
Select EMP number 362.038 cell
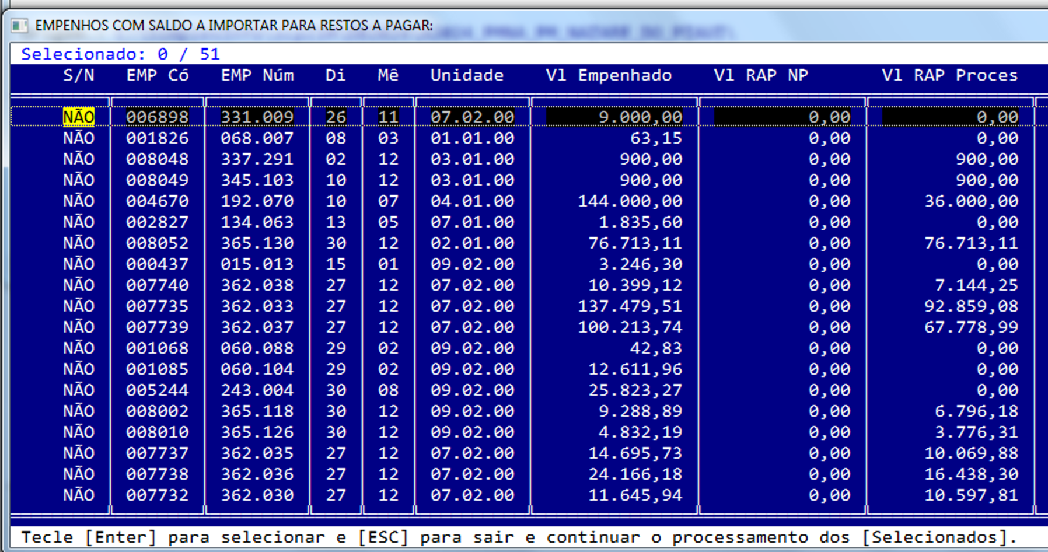(257, 285)
